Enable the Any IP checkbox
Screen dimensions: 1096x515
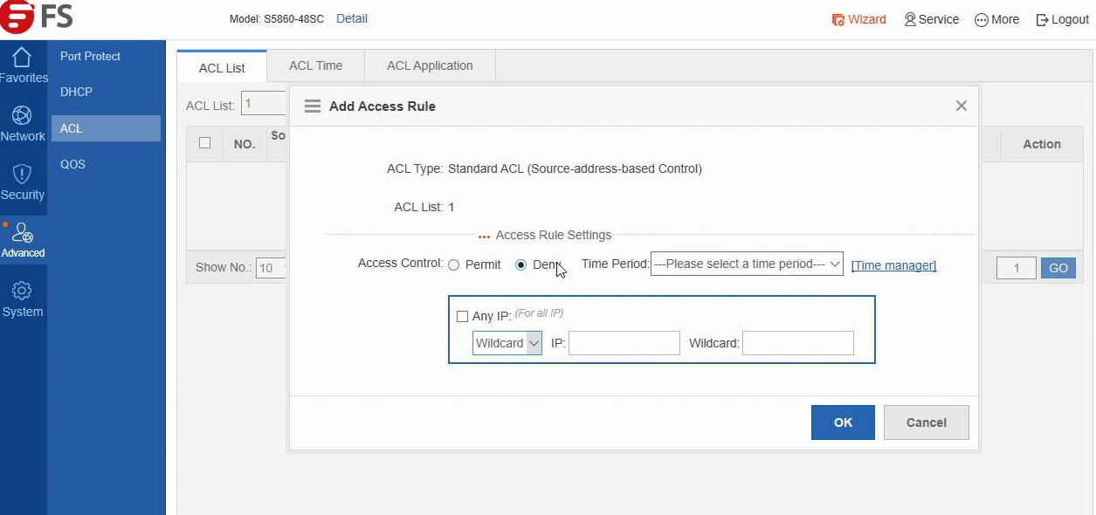point(463,317)
